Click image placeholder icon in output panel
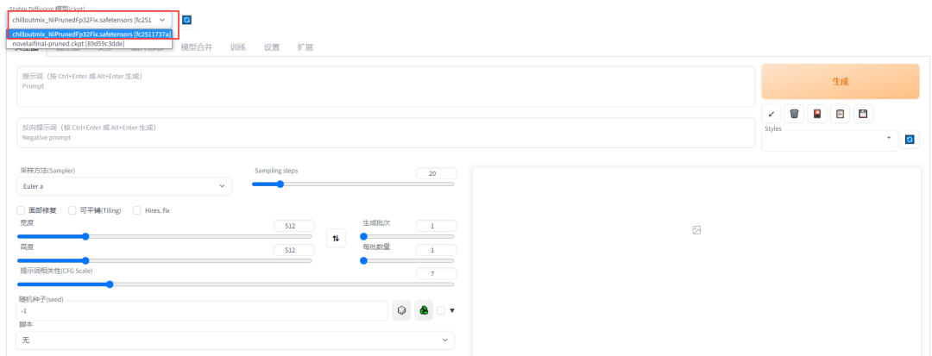 point(696,229)
